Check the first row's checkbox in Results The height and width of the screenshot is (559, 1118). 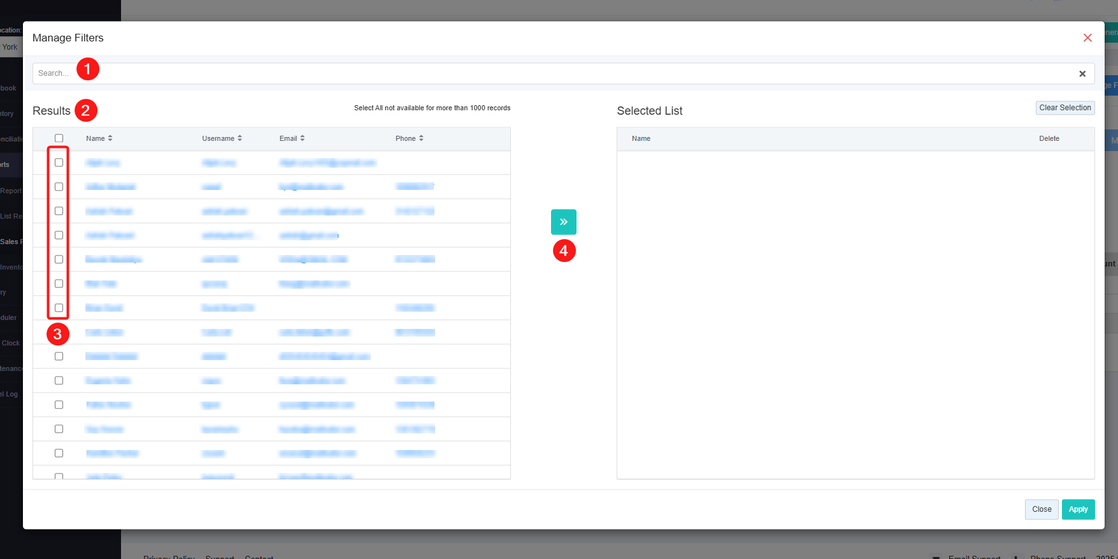point(59,163)
